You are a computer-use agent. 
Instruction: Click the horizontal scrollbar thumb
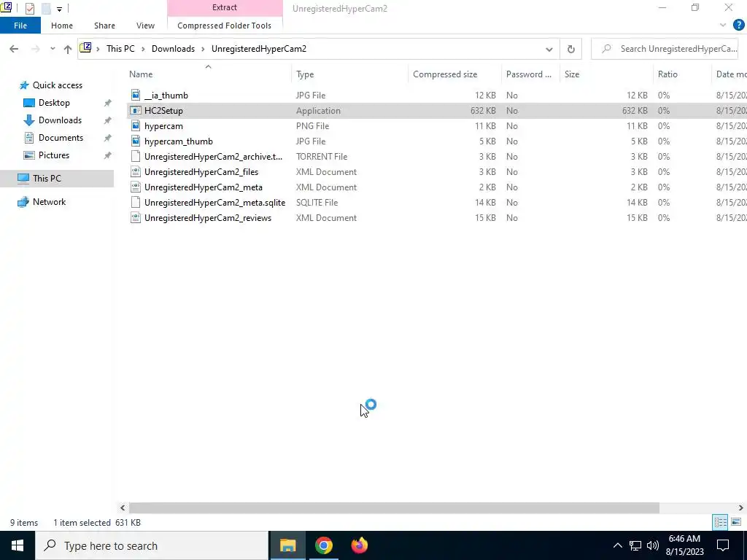(394, 507)
